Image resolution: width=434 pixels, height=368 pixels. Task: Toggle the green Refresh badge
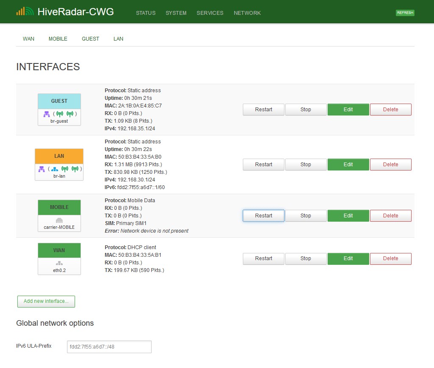405,13
